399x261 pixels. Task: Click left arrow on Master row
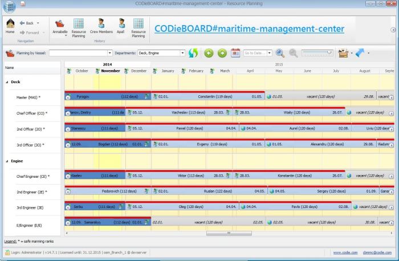click(x=68, y=97)
